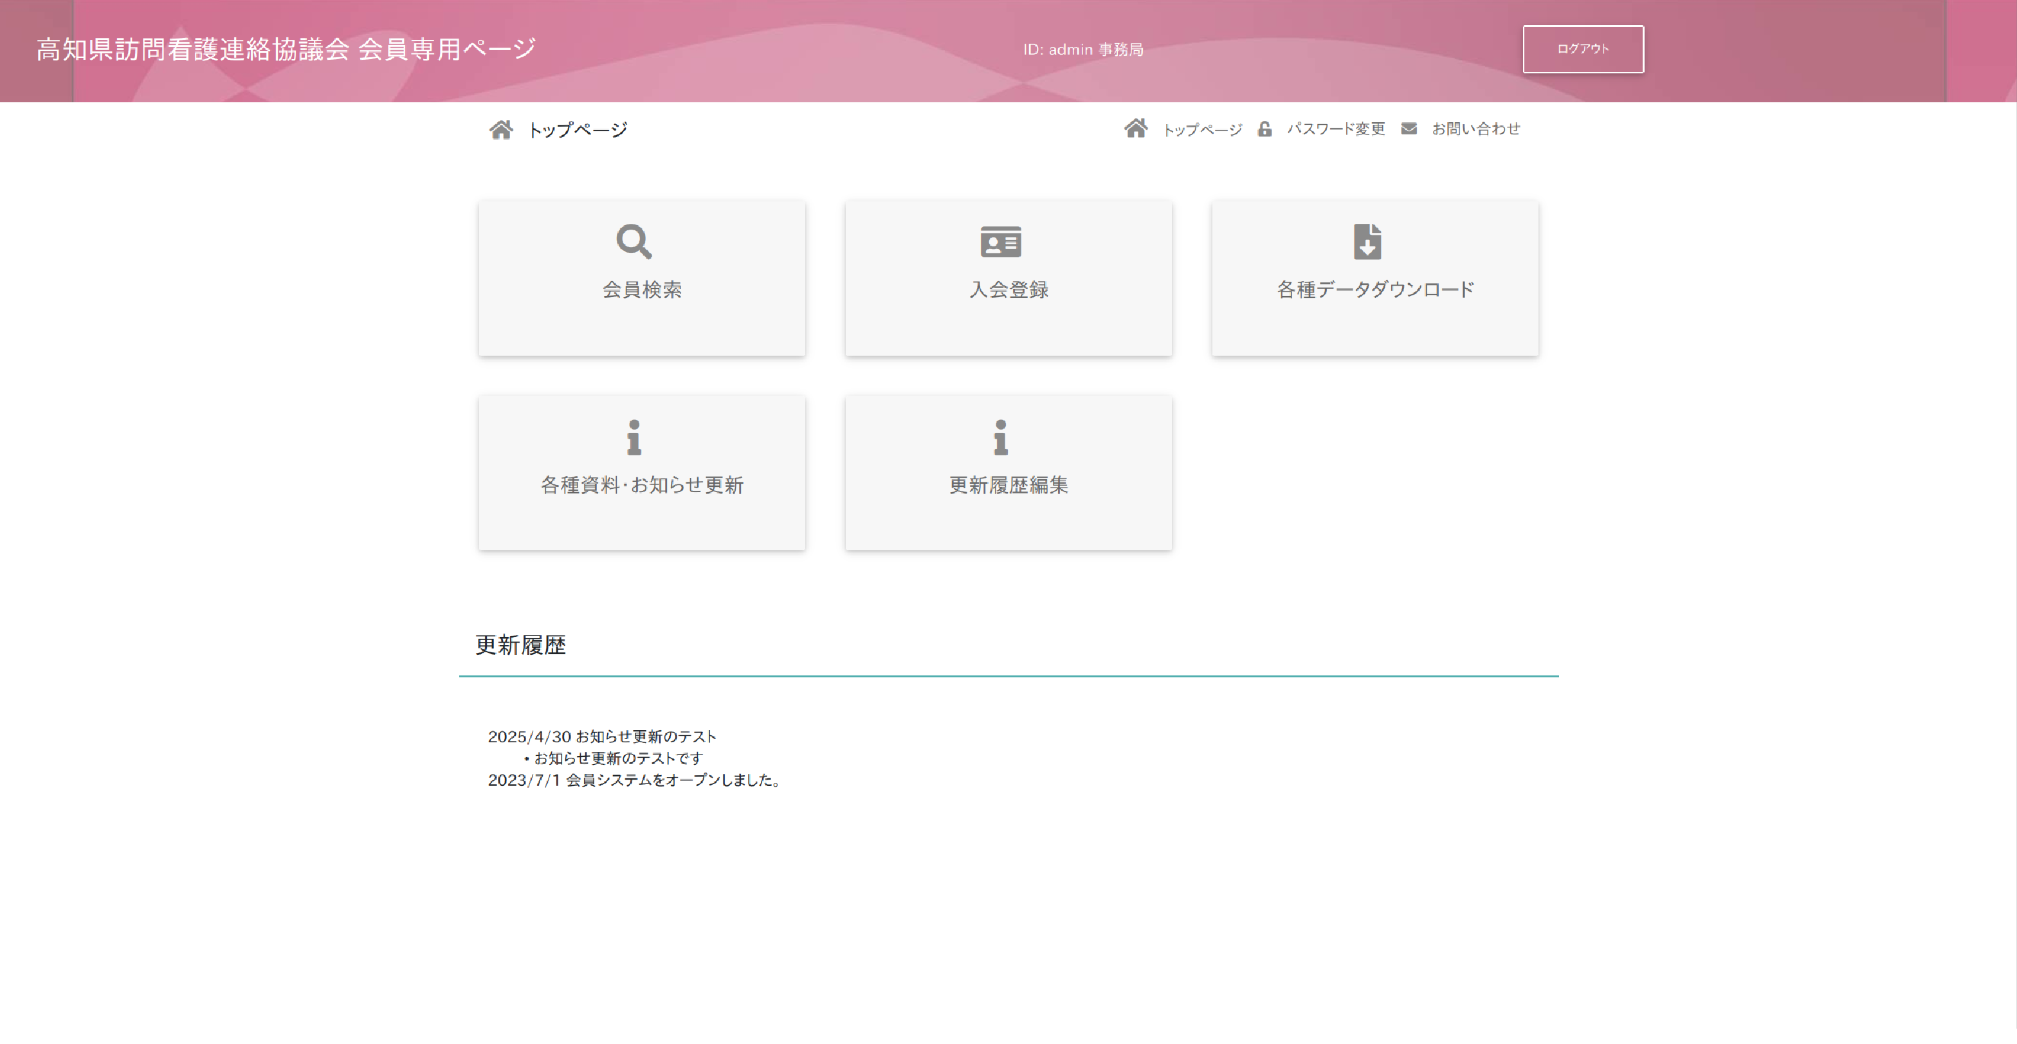
Task: Click the file download icon for データダウンロード
Action: pyautogui.click(x=1367, y=241)
